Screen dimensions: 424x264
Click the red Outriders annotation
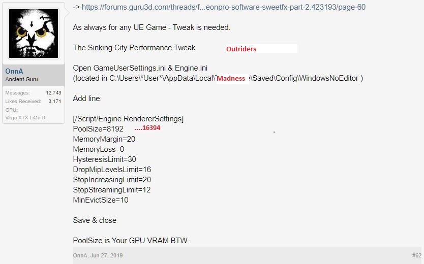[241, 49]
